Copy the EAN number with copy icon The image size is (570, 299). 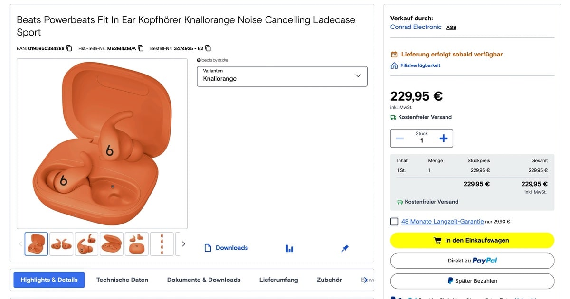point(69,48)
